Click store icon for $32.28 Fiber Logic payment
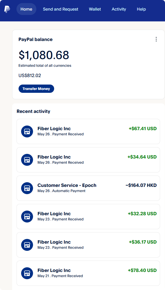The width and height of the screenshot is (165, 290). 27,216
